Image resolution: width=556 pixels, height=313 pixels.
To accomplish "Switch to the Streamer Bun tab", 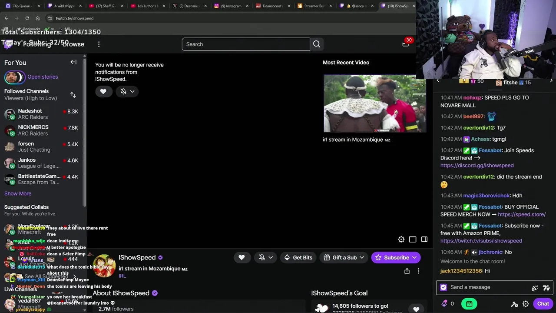I will tap(314, 6).
